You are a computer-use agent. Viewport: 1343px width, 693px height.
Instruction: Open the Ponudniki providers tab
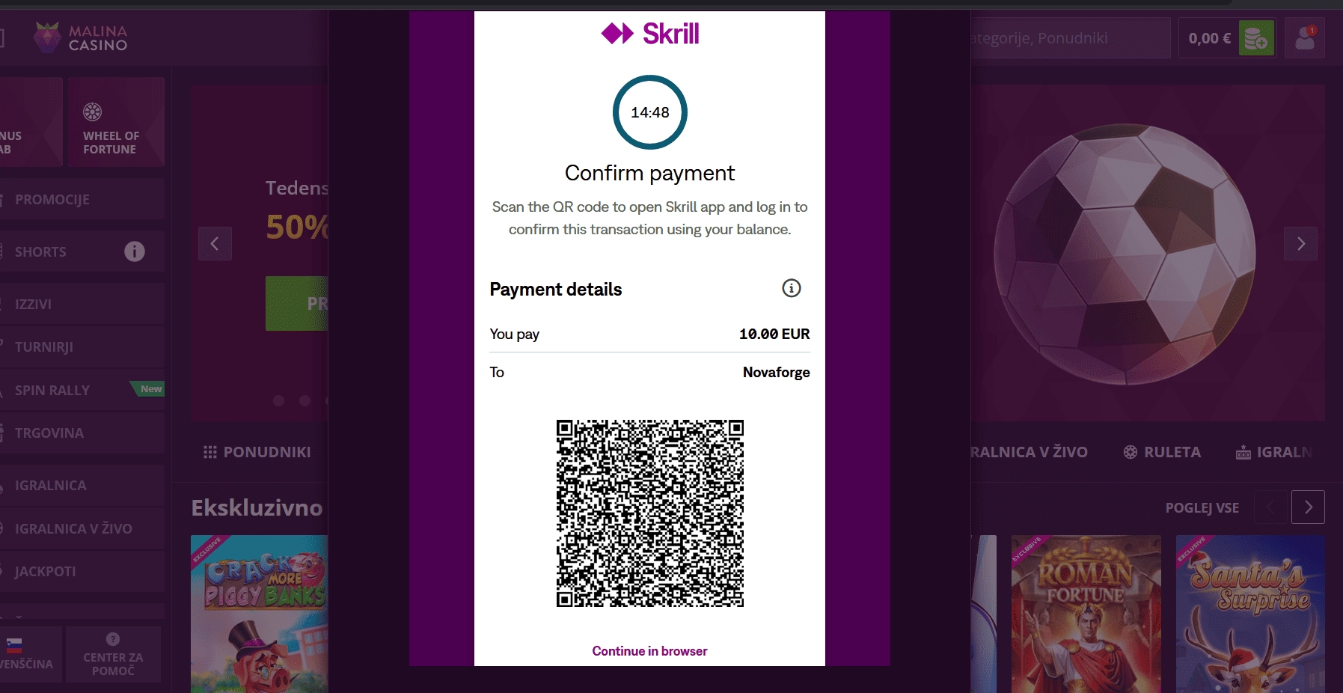[x=257, y=452]
